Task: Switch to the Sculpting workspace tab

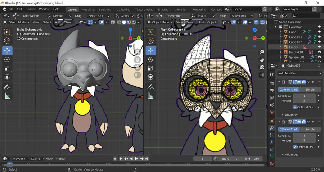Action: 105,9
